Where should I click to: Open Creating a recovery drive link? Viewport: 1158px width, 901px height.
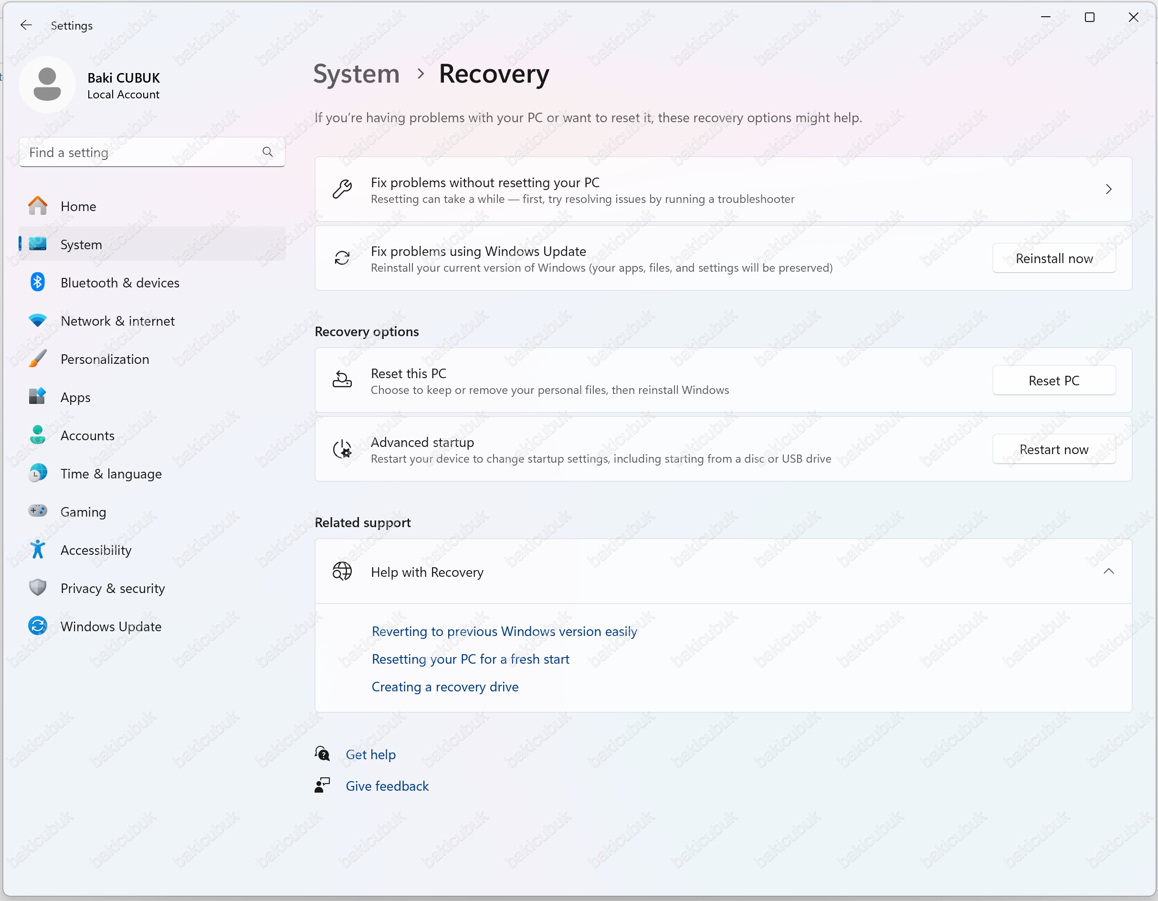tap(445, 686)
